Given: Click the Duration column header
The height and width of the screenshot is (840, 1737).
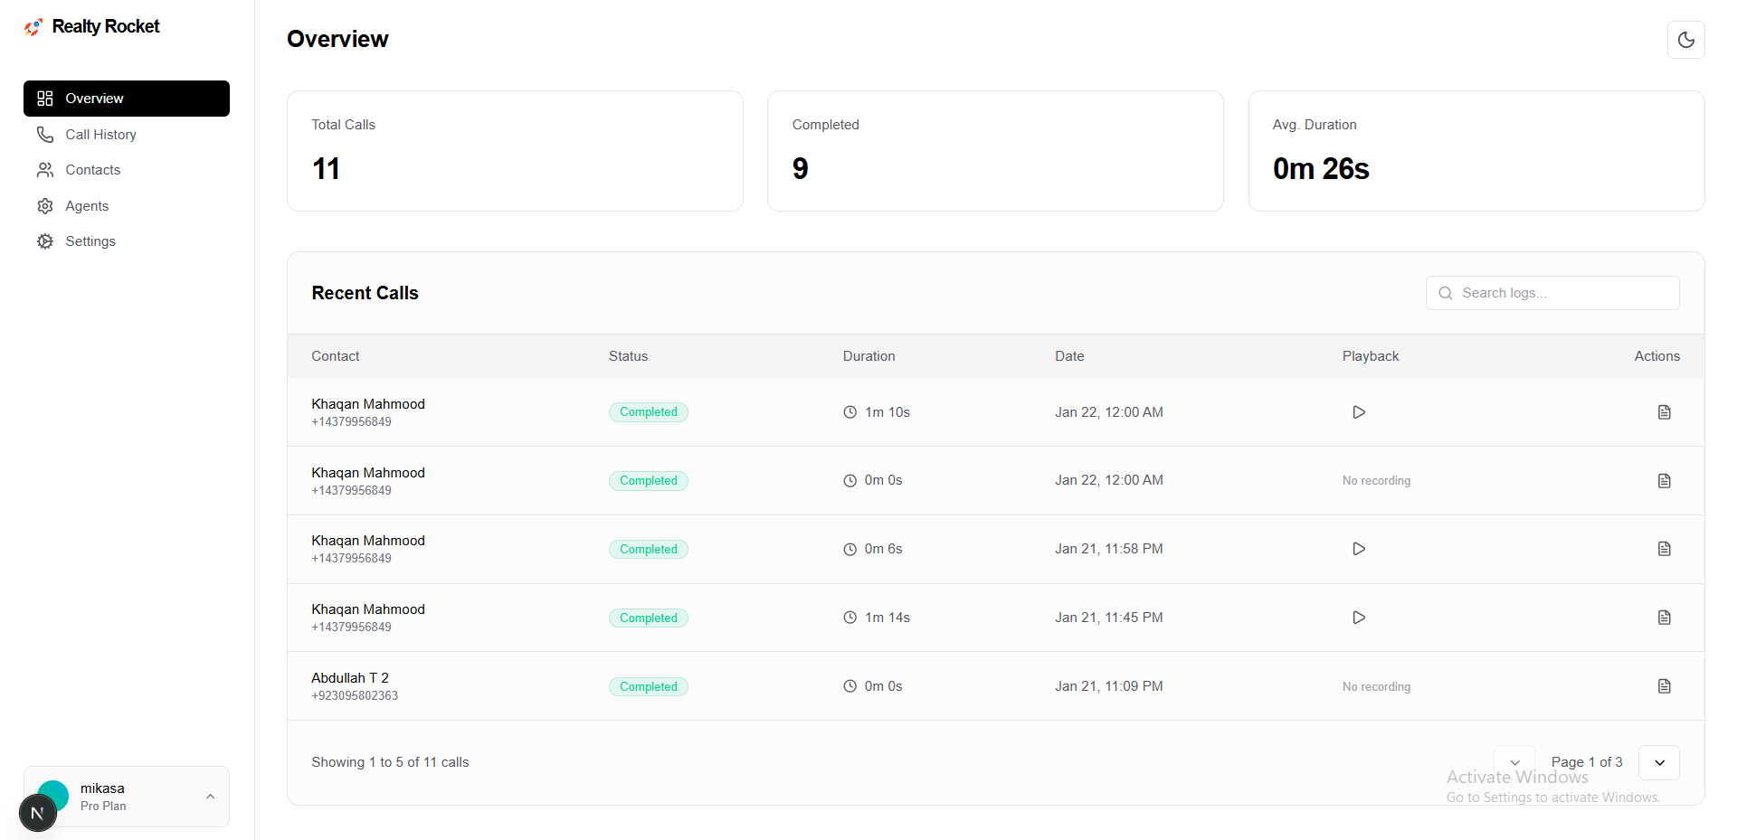Looking at the screenshot, I should 868,356.
